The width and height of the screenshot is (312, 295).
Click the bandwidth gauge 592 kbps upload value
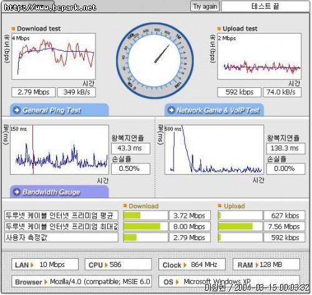(x=285, y=238)
